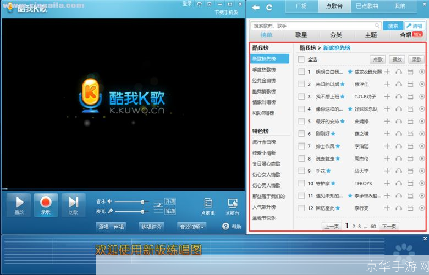Open the 点歌单 song list icon
The image size is (429, 275).
tap(208, 206)
